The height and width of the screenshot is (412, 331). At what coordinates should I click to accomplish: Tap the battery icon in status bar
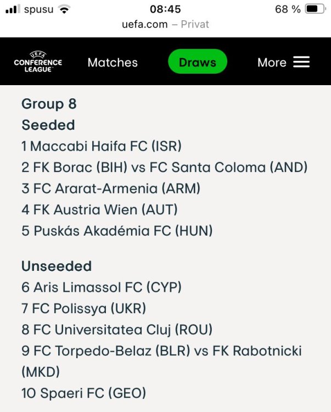[315, 9]
